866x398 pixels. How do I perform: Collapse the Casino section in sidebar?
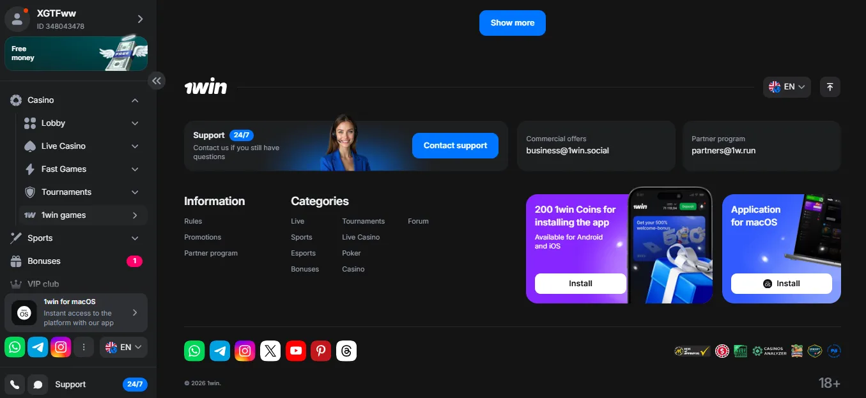pyautogui.click(x=135, y=100)
